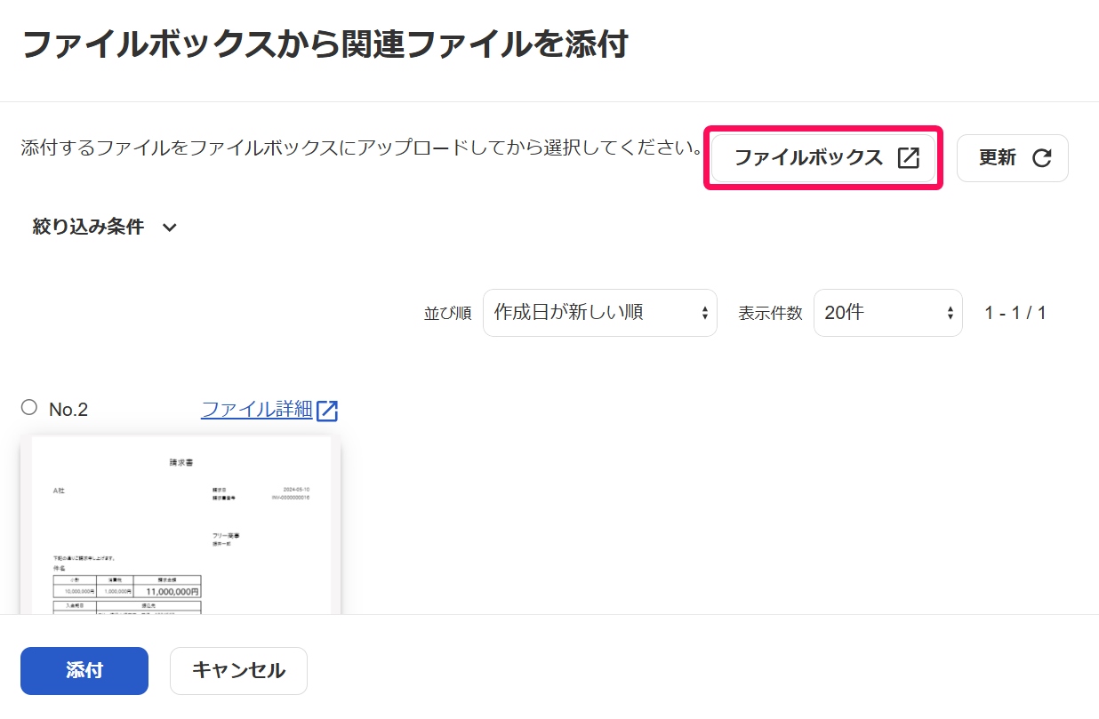Open the 表示件数 20件 dropdown
The height and width of the screenshot is (719, 1099).
click(888, 313)
